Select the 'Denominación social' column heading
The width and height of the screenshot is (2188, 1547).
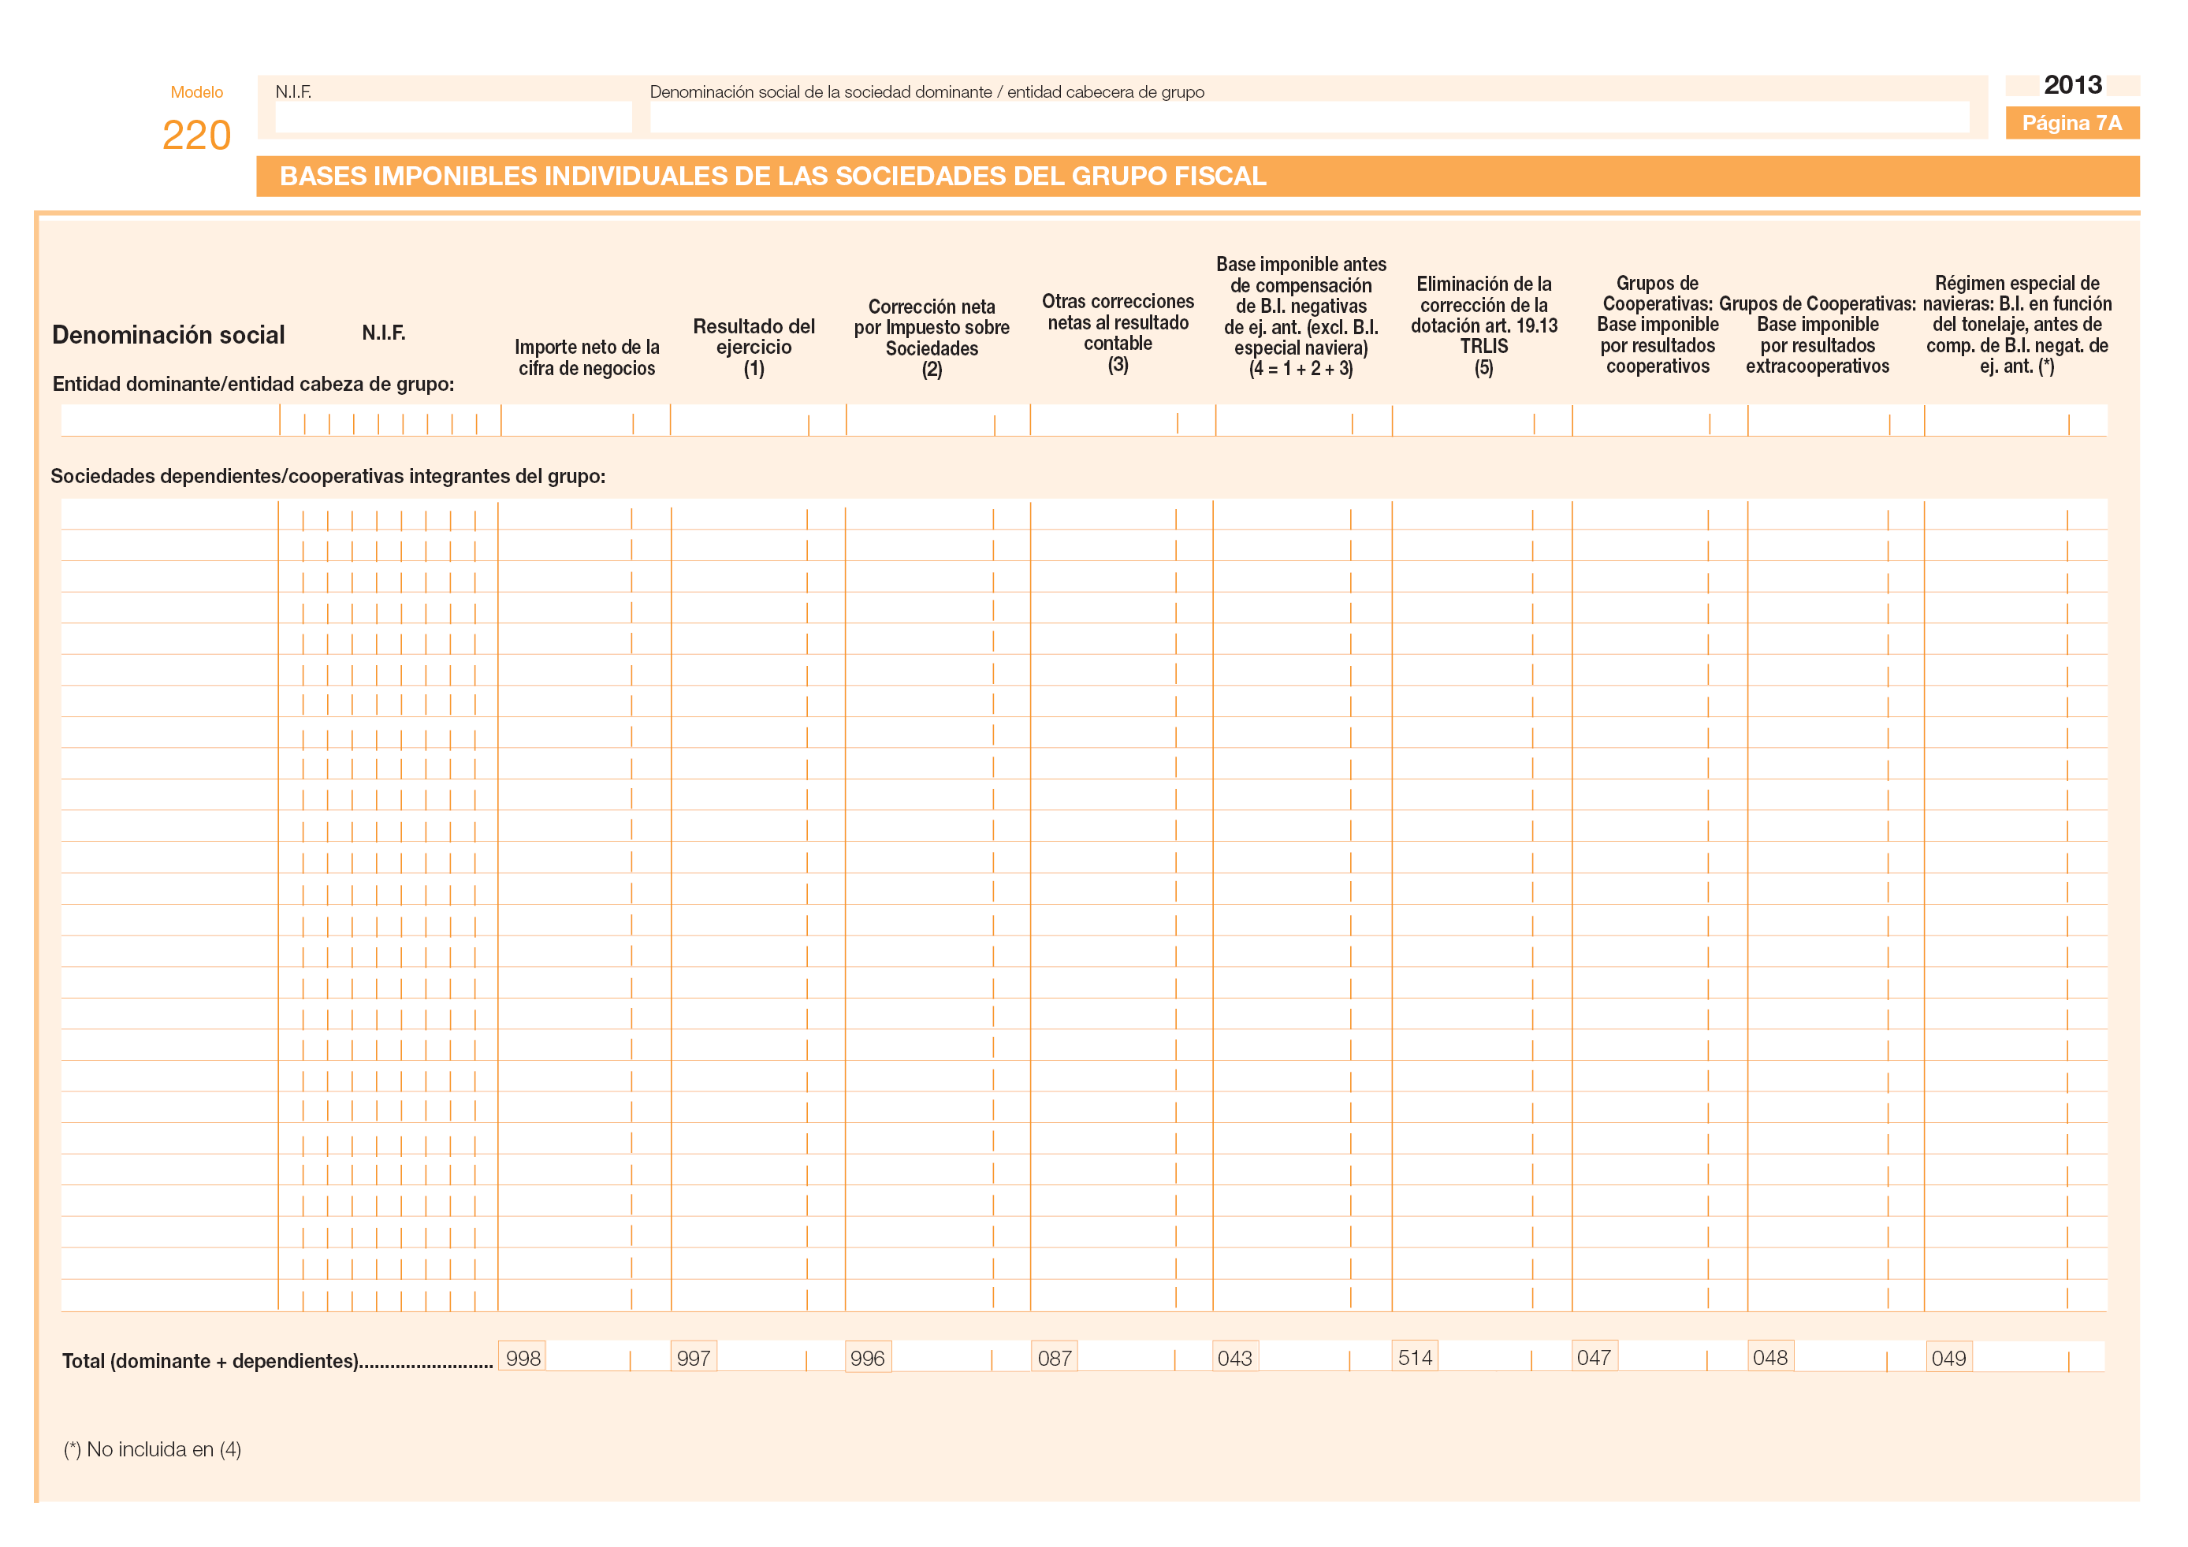(168, 334)
